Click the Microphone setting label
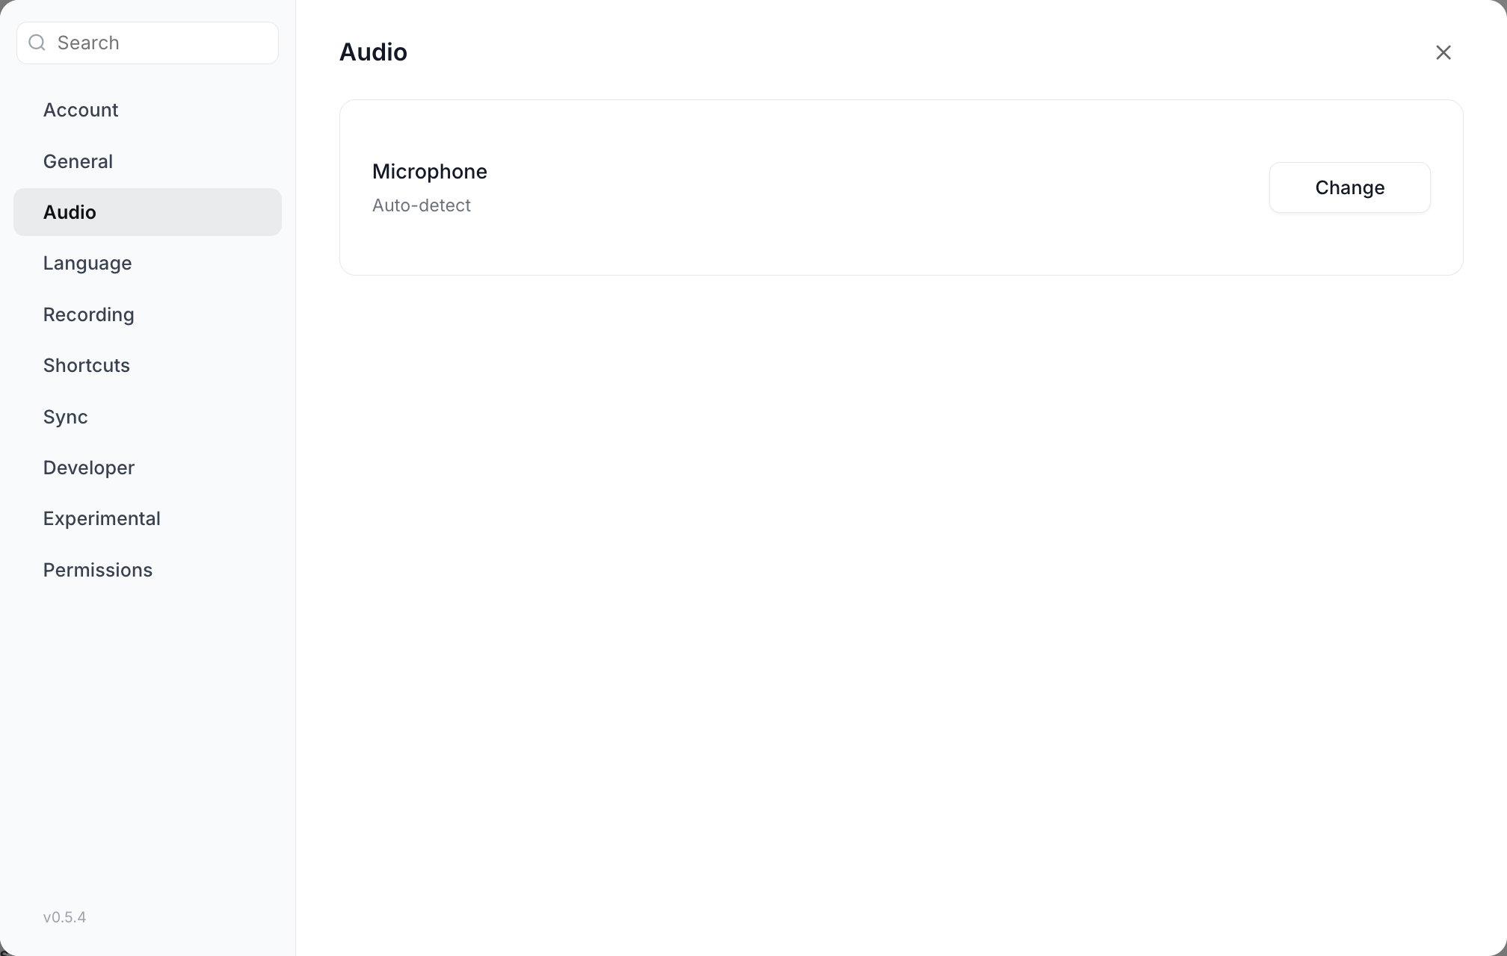Image resolution: width=1507 pixels, height=956 pixels. [429, 172]
